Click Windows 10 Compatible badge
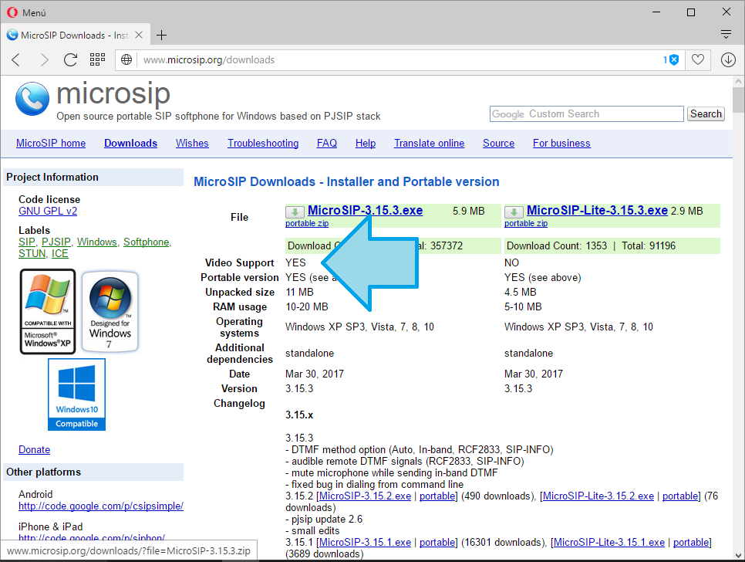The width and height of the screenshot is (745, 562). [76, 394]
